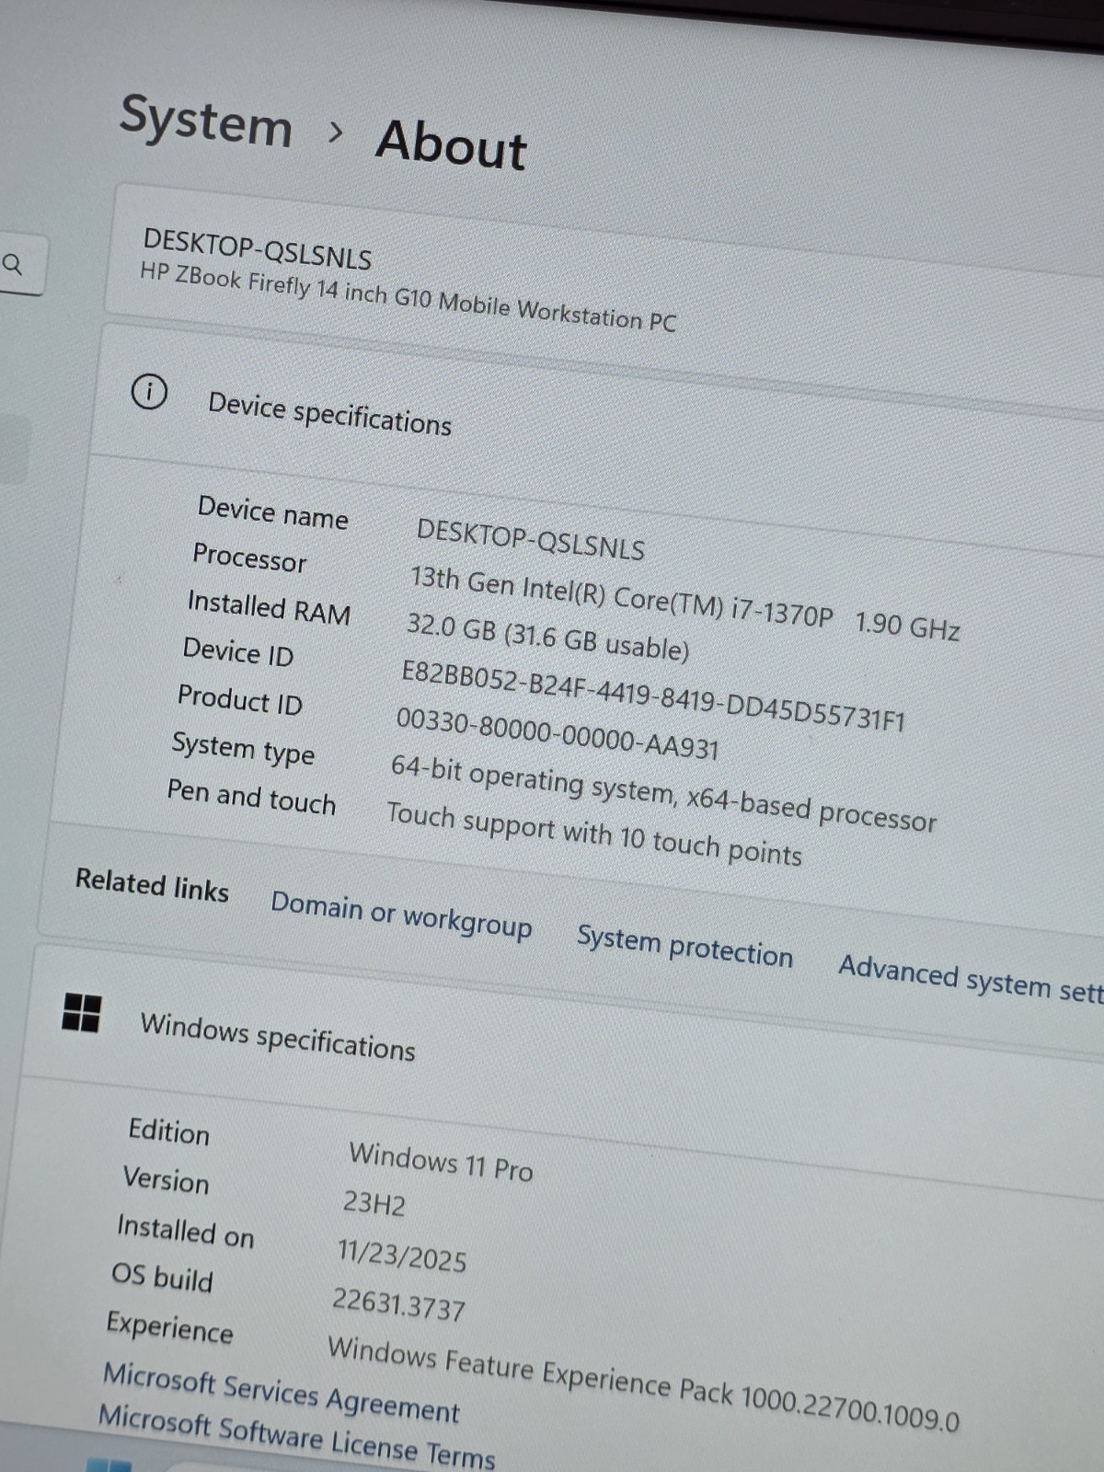Viewport: 1104px width, 1472px height.
Task: Click the Product ID value 00330-80000-00000-AA931
Action: pyautogui.click(x=558, y=734)
